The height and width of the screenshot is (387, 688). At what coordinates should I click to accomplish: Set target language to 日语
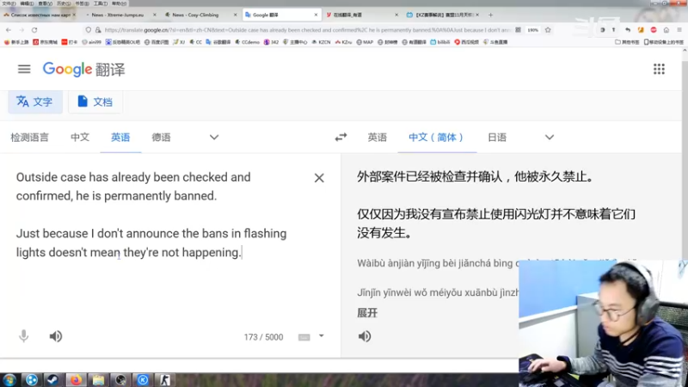tap(497, 138)
